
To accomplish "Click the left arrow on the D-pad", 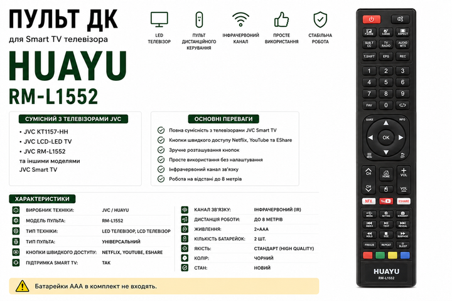I will pyautogui.click(x=370, y=138).
